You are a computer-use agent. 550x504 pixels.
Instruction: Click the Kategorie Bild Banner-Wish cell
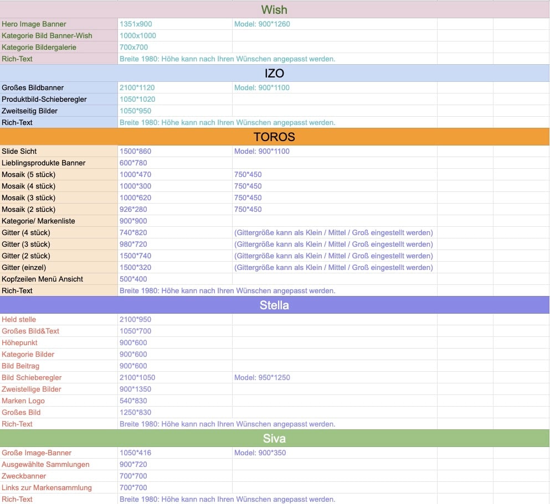(59, 35)
